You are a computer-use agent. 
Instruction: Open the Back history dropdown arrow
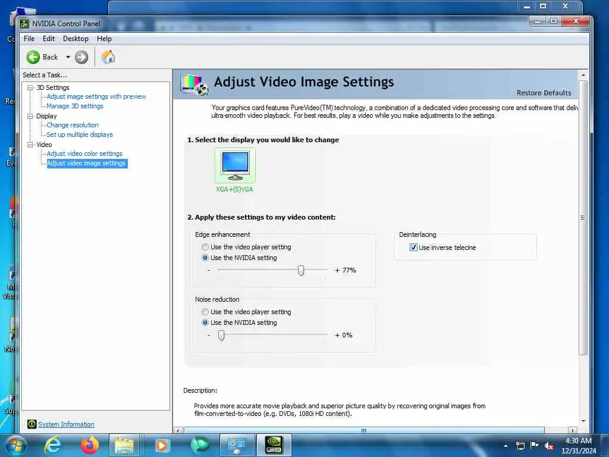68,57
